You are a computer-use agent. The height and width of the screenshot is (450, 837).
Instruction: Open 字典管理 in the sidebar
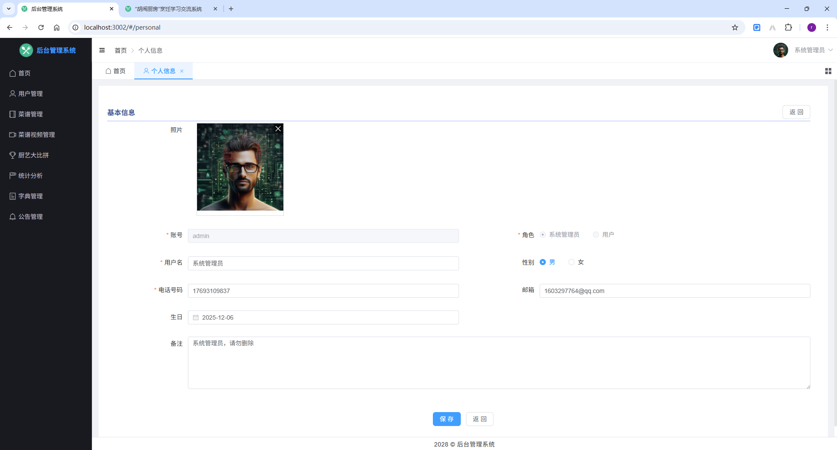pyautogui.click(x=46, y=196)
